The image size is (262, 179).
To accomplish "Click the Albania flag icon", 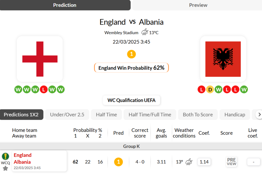I will coord(223,59).
